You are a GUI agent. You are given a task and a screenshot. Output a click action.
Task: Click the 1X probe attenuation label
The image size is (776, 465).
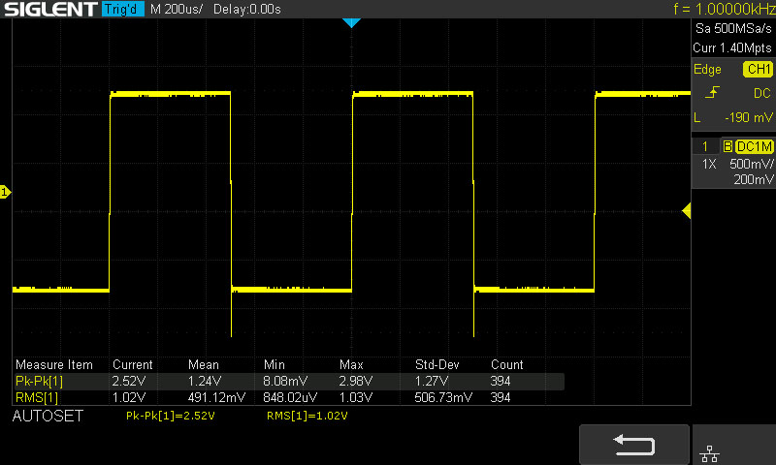pyautogui.click(x=709, y=164)
